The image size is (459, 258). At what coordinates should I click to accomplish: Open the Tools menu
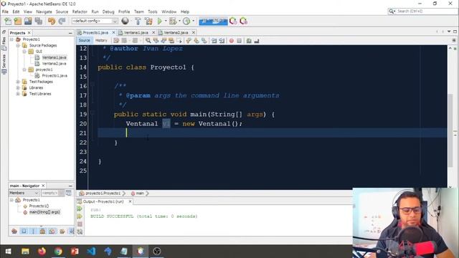[153, 11]
